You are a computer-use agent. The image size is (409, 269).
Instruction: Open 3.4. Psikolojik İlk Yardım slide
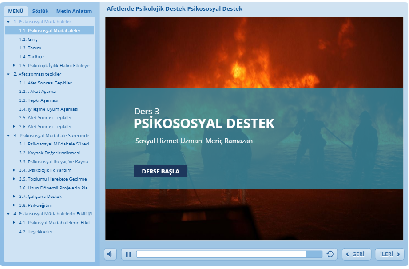pyautogui.click(x=45, y=170)
